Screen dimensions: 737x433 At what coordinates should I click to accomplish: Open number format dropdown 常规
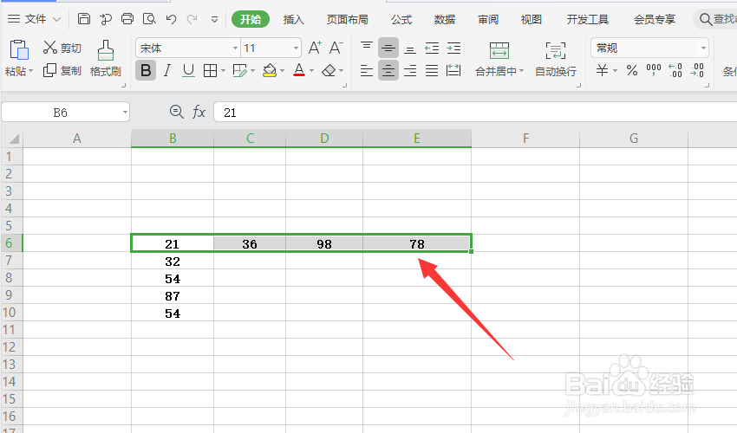(x=703, y=48)
